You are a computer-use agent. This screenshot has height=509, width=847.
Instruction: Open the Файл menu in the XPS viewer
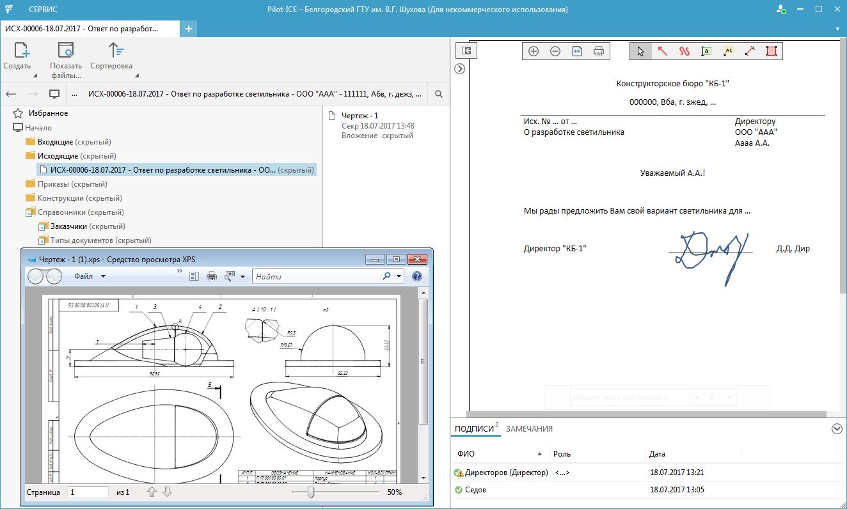coord(89,276)
